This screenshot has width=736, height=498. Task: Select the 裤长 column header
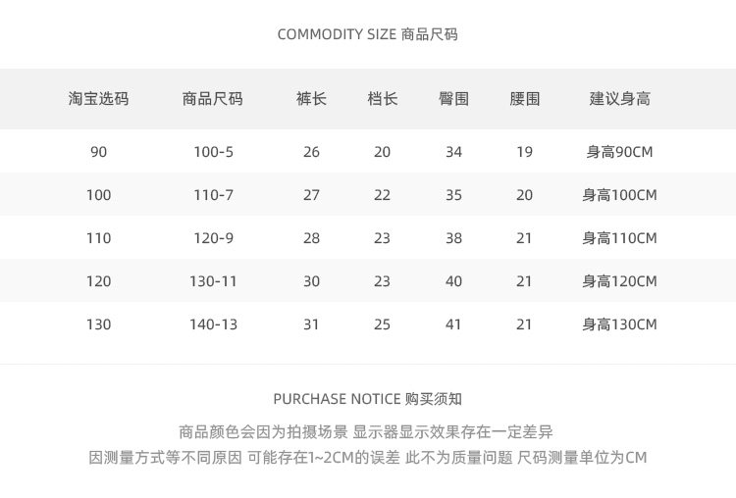point(311,99)
